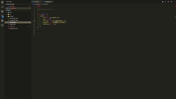
Task: Open mail.php in Open Editors list
Action: pos(12,6)
